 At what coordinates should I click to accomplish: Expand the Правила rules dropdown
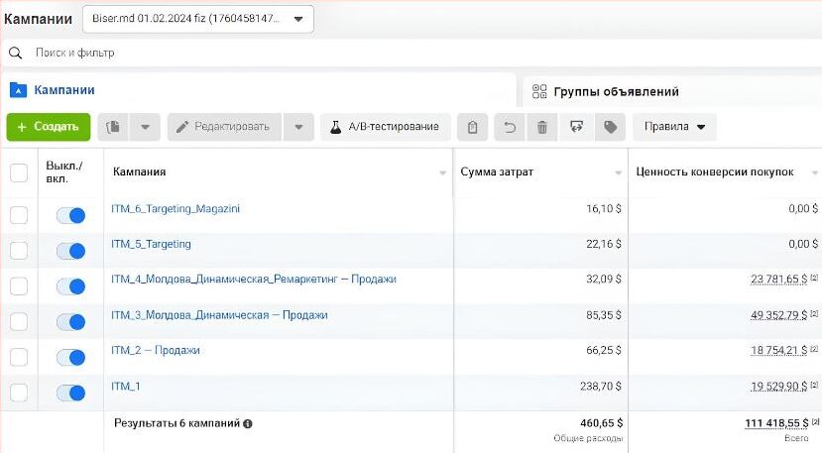[x=674, y=127]
